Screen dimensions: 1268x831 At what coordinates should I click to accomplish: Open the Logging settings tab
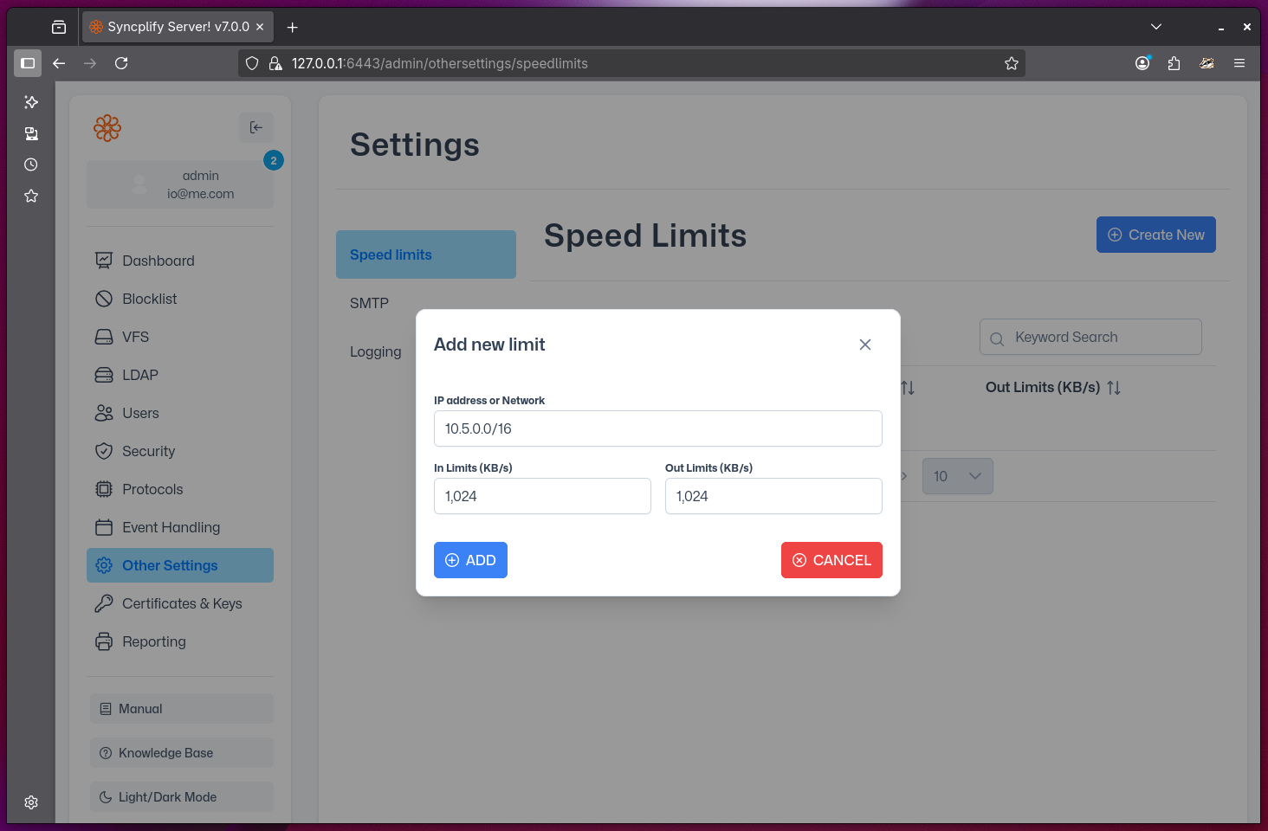tap(376, 351)
